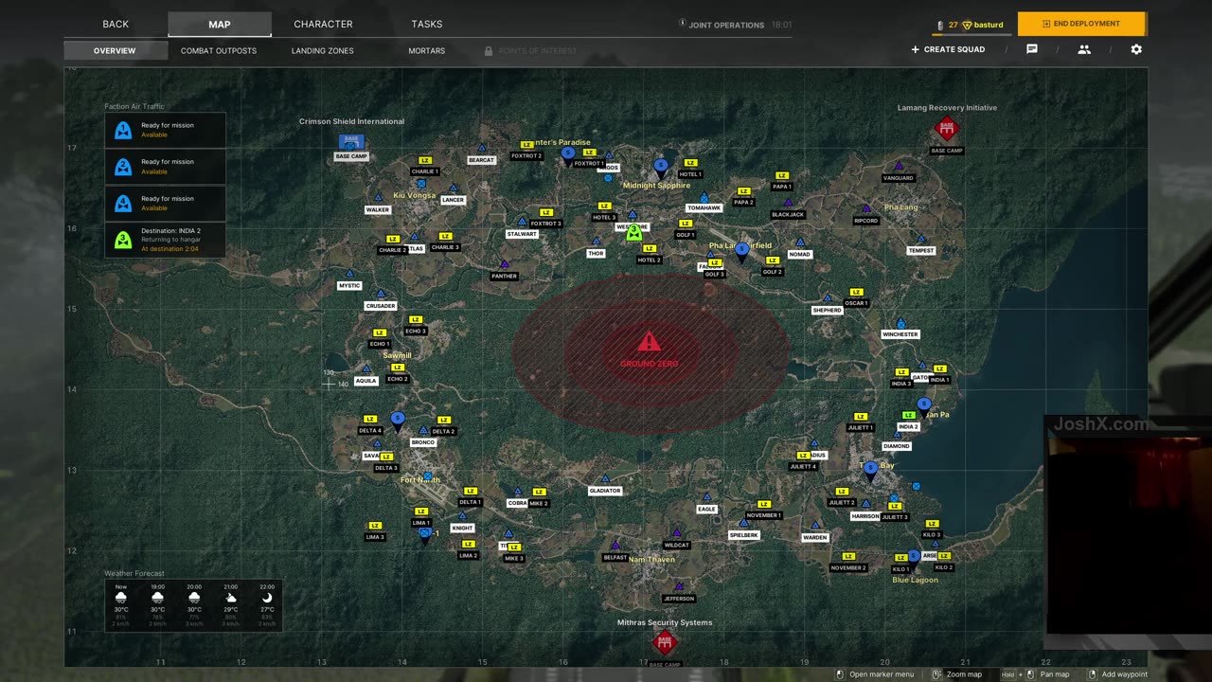Viewport: 1212px width, 682px height.
Task: Click the Lamang Recovery Initiative base icon
Action: coord(947,129)
